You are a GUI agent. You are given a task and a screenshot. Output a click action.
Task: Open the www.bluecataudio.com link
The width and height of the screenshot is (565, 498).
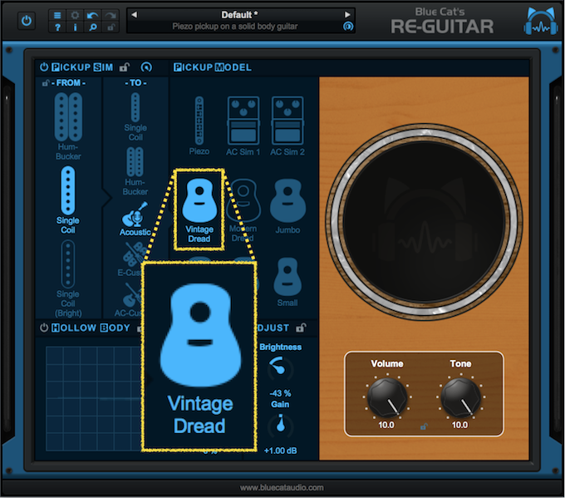282,487
